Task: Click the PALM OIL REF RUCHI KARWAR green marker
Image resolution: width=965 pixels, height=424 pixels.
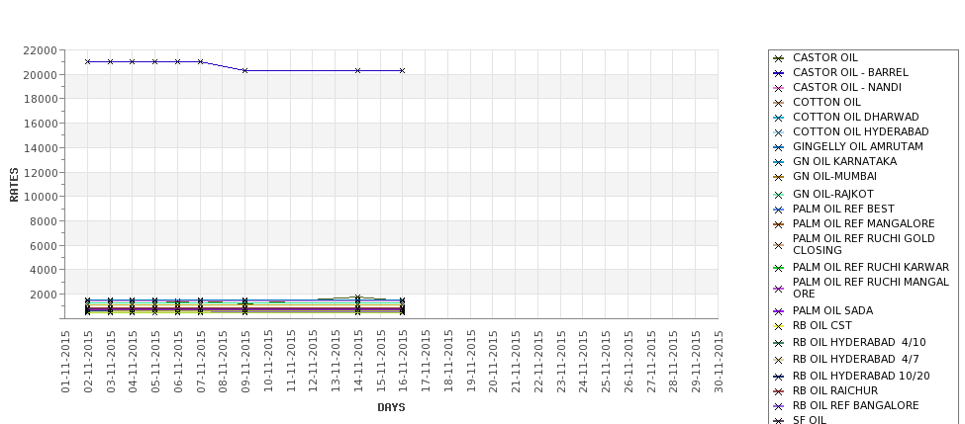Action: [779, 268]
